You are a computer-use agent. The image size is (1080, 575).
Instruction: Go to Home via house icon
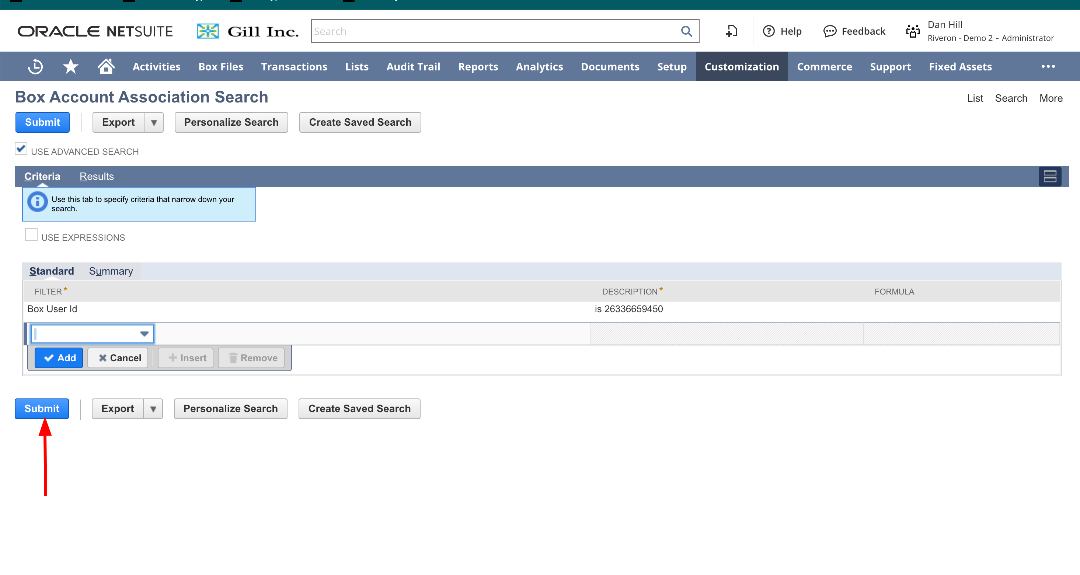[x=106, y=66]
